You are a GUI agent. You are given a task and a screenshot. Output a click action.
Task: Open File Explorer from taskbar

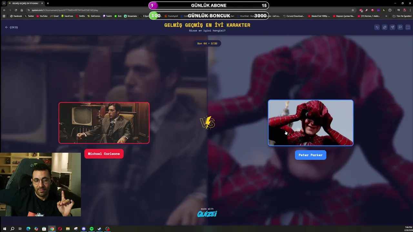[x=68, y=229]
